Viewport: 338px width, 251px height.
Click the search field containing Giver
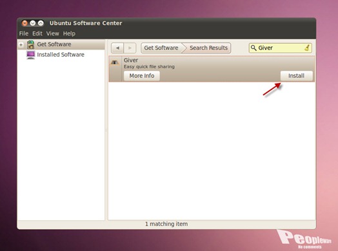[x=280, y=48]
